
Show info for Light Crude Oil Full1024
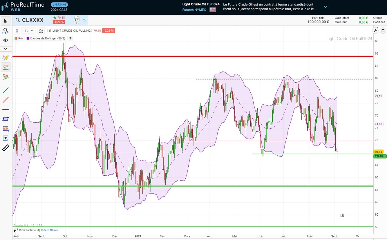tap(49, 30)
